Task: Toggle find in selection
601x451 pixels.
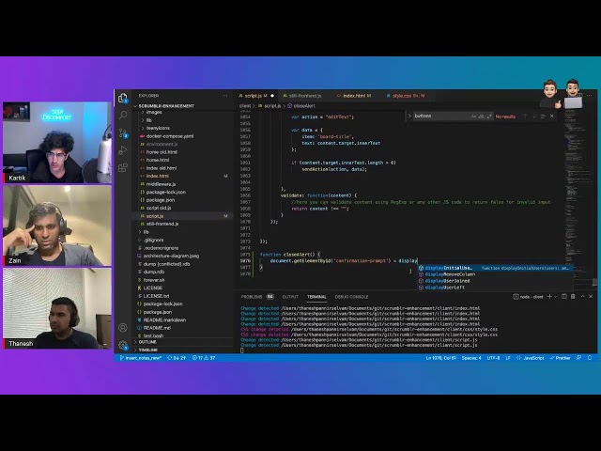Action: 543,117
